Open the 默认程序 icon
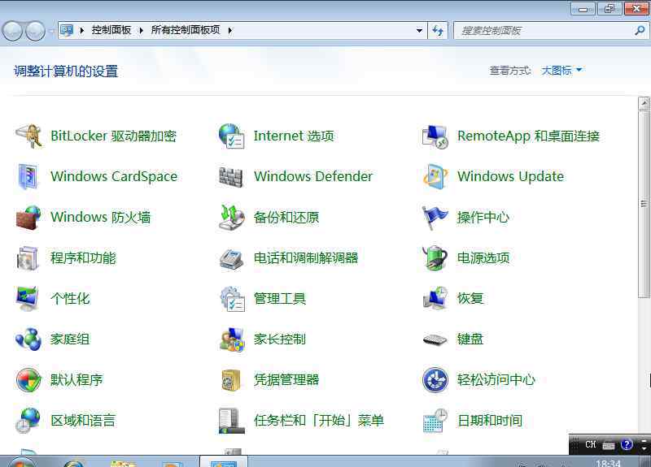Image resolution: width=651 pixels, height=467 pixels. click(28, 379)
